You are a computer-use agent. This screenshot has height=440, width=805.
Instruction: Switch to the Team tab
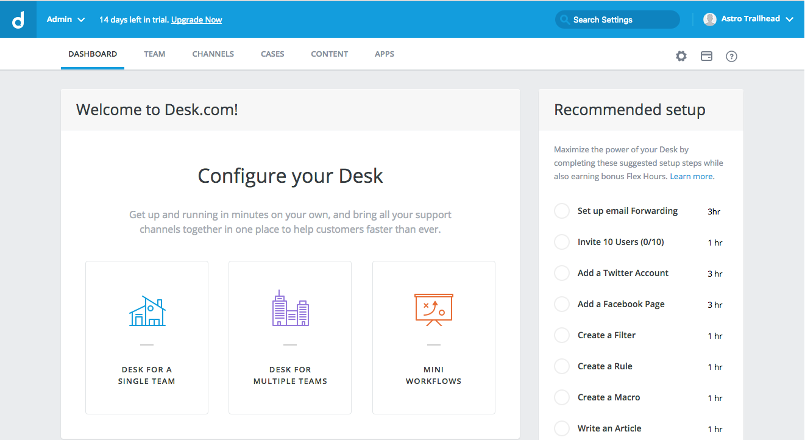(x=155, y=54)
